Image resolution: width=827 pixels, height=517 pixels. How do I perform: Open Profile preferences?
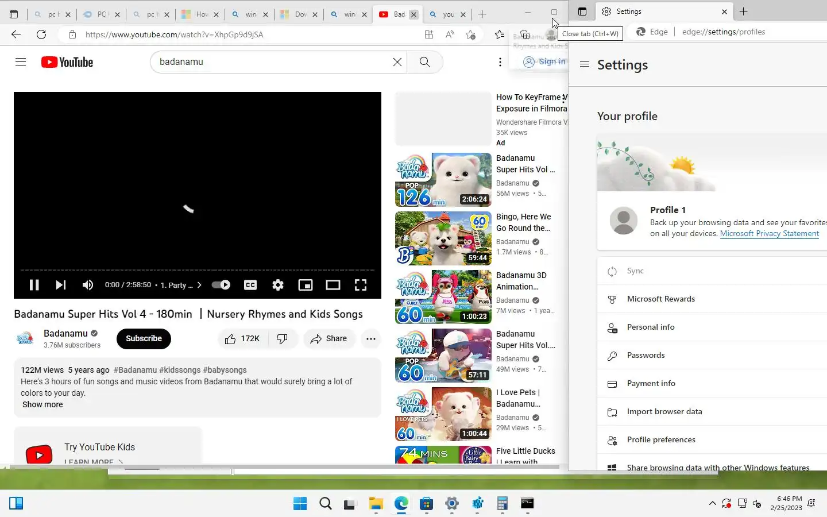pyautogui.click(x=712, y=439)
